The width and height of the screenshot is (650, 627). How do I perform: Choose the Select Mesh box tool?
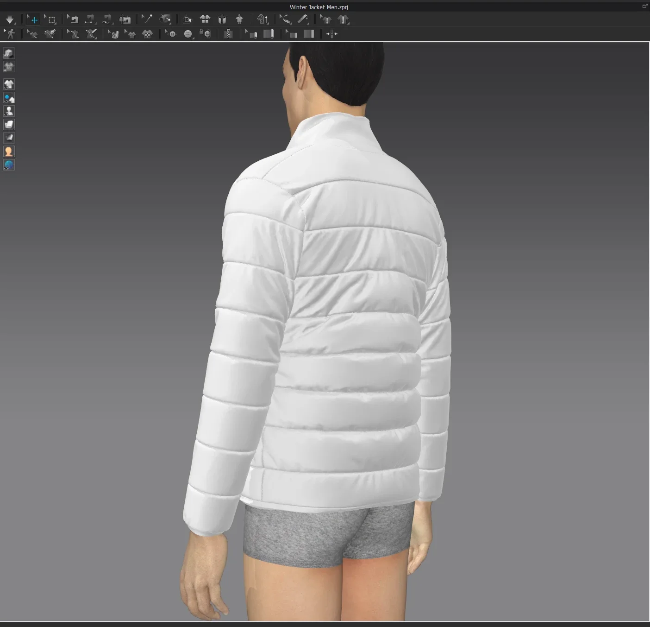tap(50, 19)
